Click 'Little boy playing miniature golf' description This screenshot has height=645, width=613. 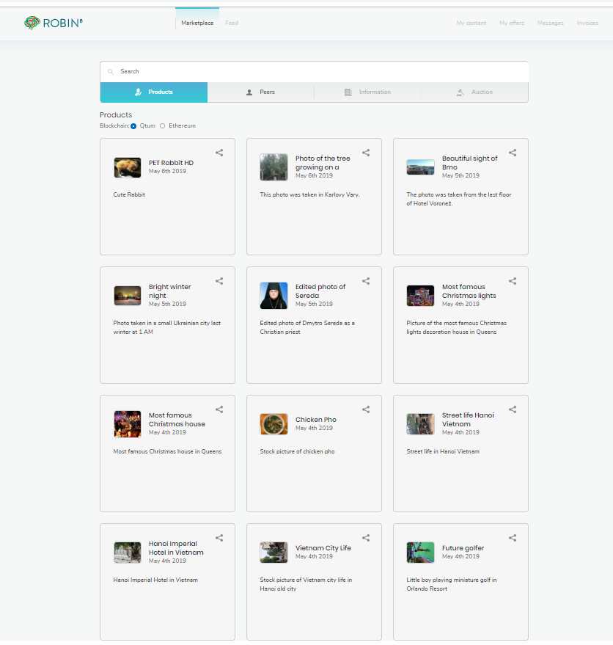click(x=452, y=584)
